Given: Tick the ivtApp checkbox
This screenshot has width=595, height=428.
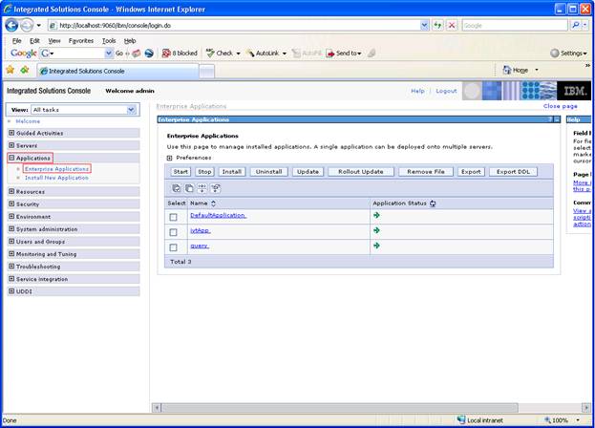Looking at the screenshot, I should tap(174, 232).
